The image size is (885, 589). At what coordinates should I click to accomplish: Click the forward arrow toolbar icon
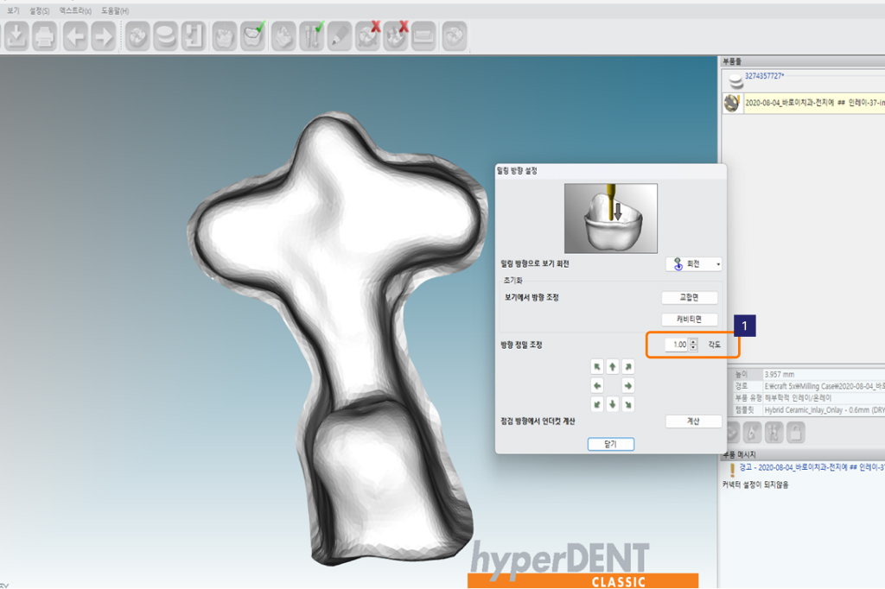pyautogui.click(x=103, y=36)
